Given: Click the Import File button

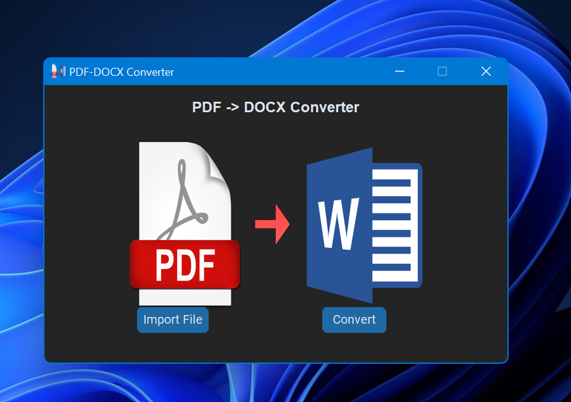Looking at the screenshot, I should point(173,320).
